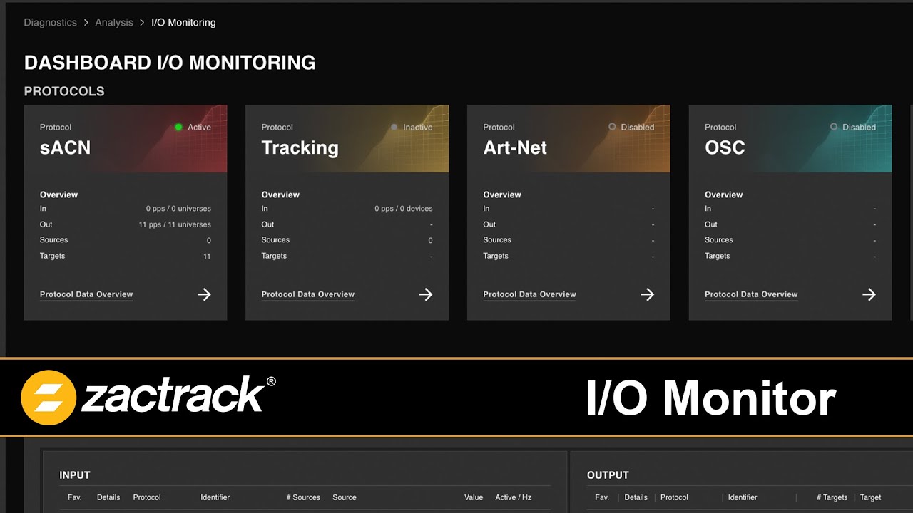Sort by # Sources column header
913x513 pixels.
pos(303,497)
